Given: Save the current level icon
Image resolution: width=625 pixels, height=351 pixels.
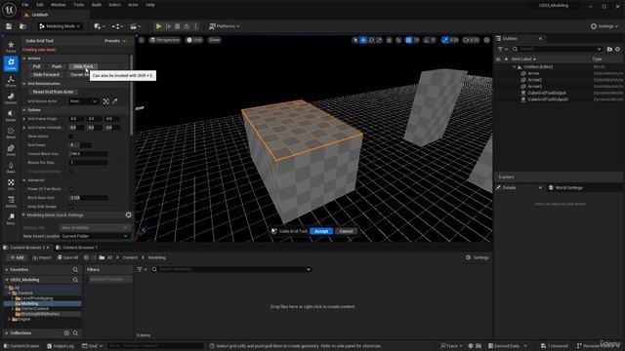Looking at the screenshot, I should point(9,26).
